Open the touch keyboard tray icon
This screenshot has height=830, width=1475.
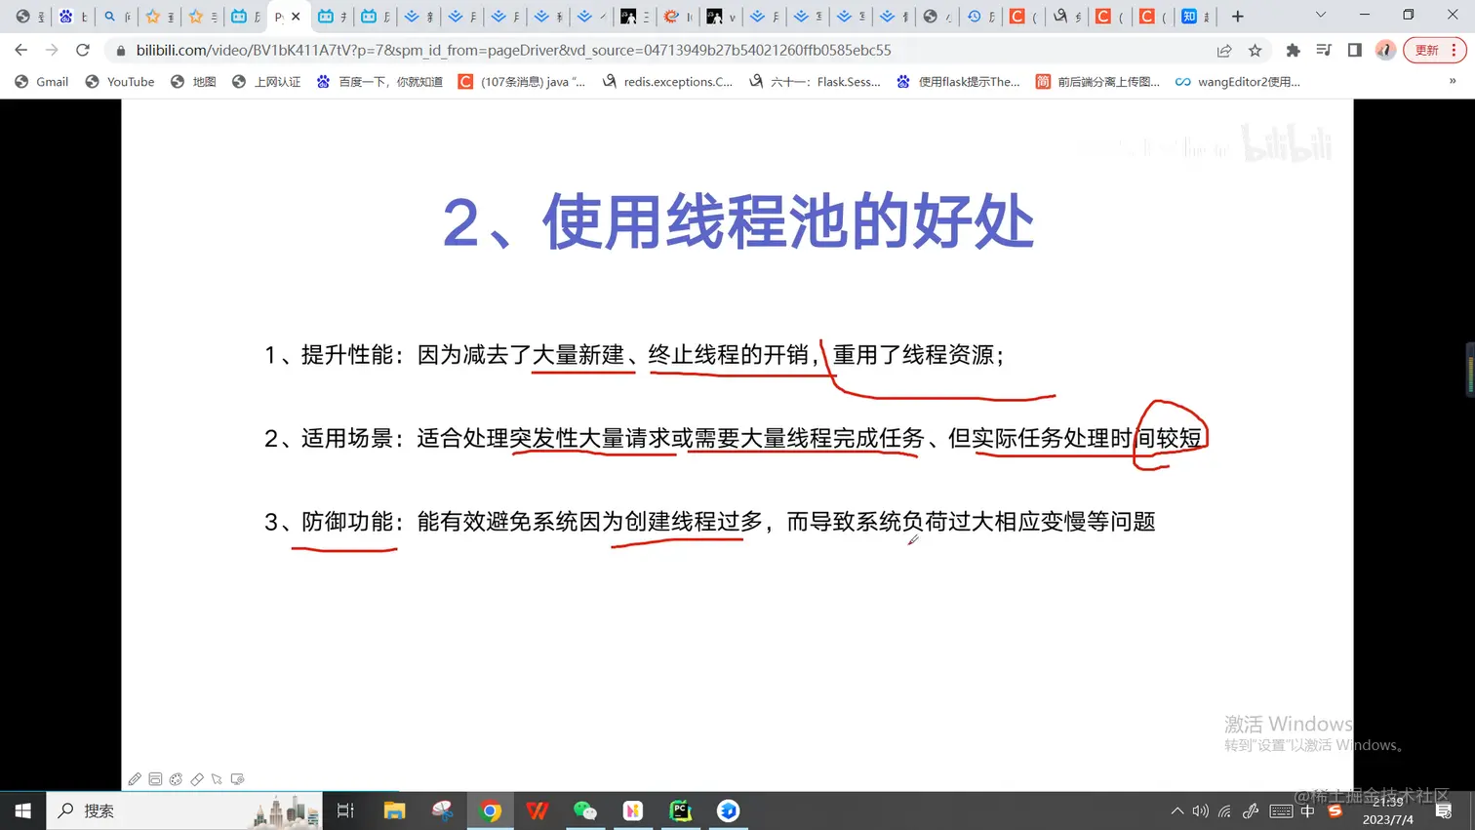(1281, 811)
